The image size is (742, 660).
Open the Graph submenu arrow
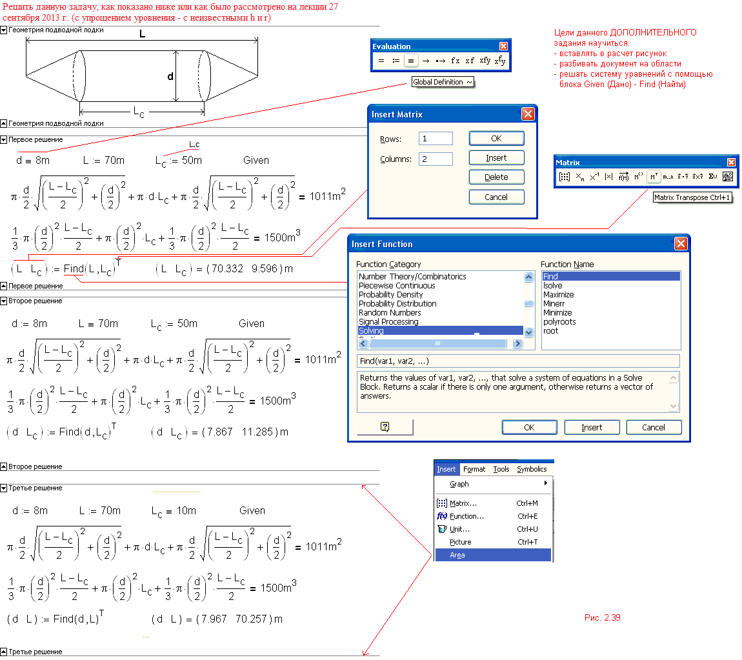[546, 483]
